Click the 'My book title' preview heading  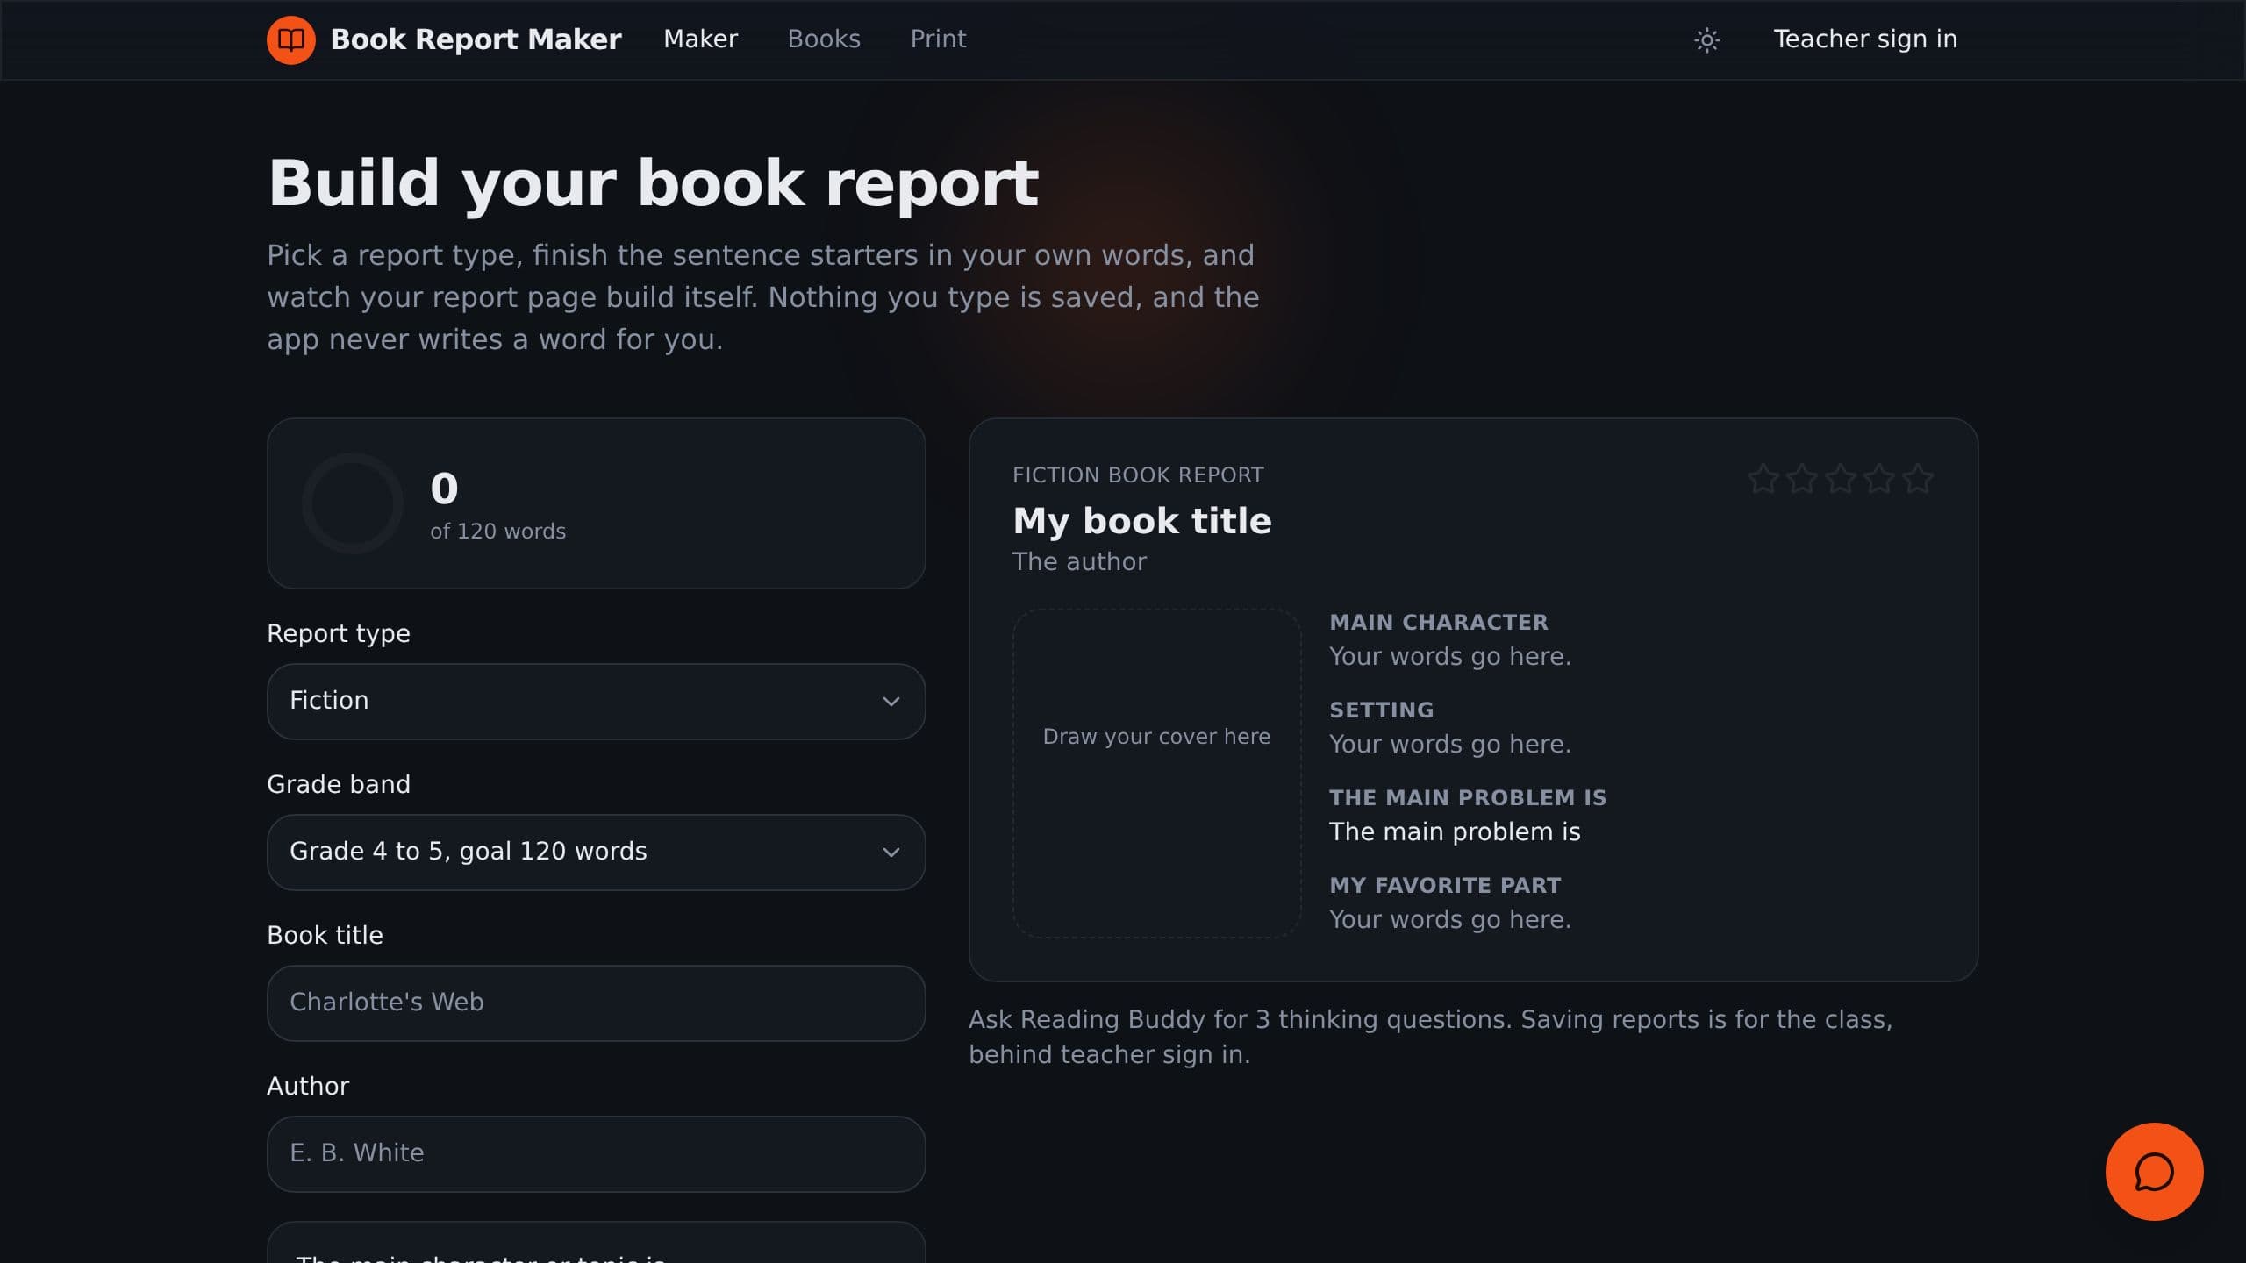pos(1141,521)
